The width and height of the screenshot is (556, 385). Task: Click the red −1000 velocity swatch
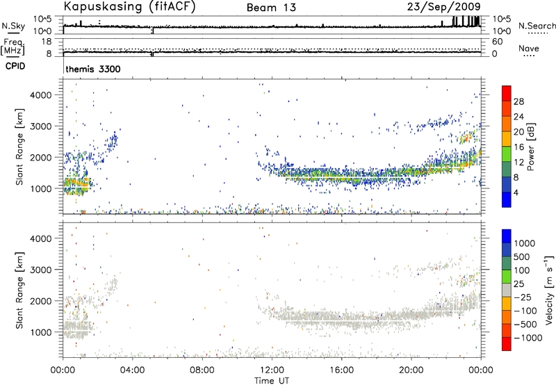[x=507, y=344]
